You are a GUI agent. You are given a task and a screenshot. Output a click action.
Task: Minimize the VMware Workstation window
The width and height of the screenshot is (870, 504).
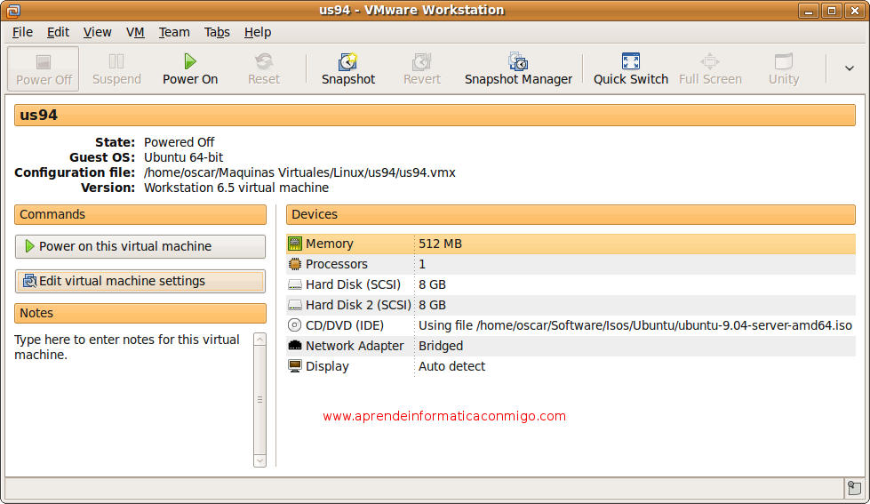(x=808, y=10)
